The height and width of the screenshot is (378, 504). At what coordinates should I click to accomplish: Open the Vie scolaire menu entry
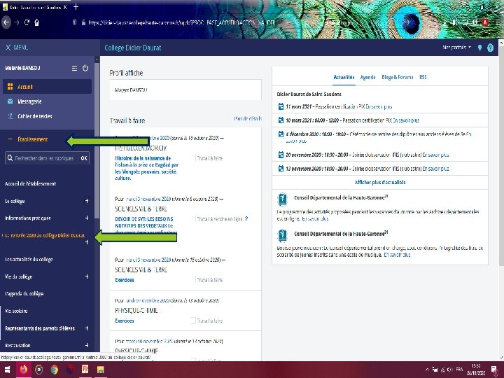click(x=16, y=311)
